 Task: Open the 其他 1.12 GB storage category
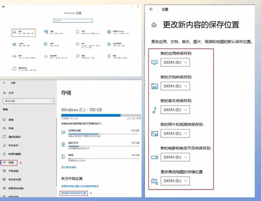(x=100, y=158)
